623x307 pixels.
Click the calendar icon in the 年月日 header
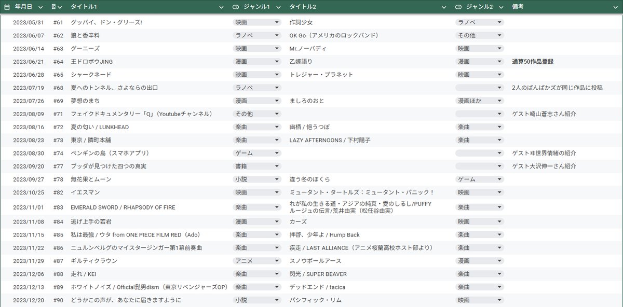7,7
